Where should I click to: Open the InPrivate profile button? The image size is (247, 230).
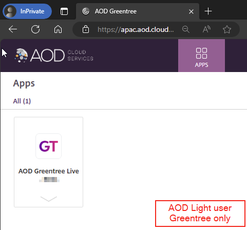point(27,11)
